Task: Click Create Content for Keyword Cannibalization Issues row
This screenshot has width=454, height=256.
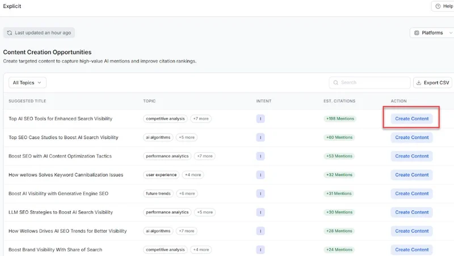Action: tap(411, 175)
